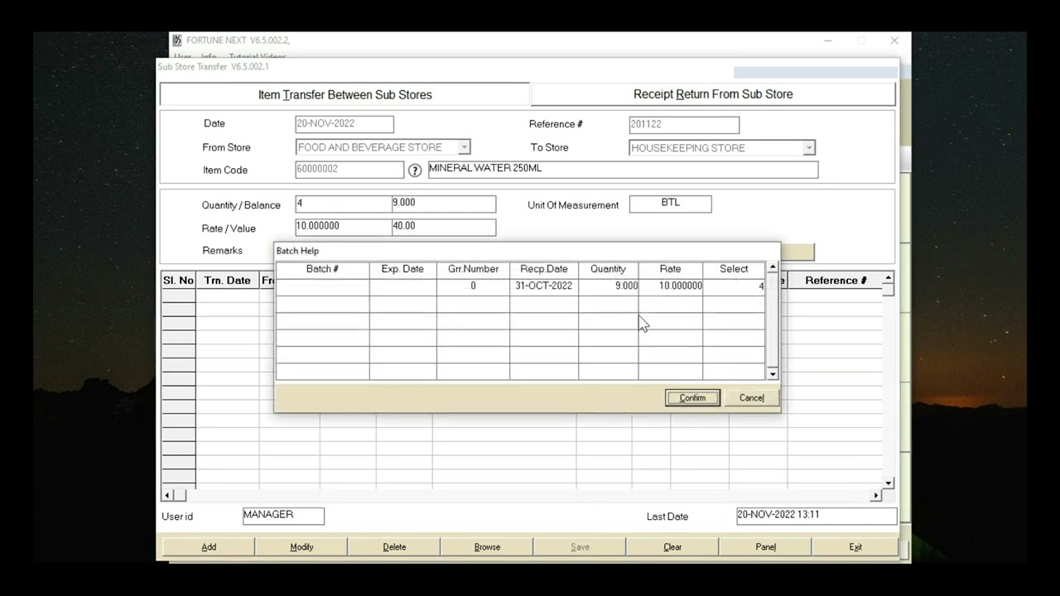Click the Quantity field containing 4

pos(344,204)
